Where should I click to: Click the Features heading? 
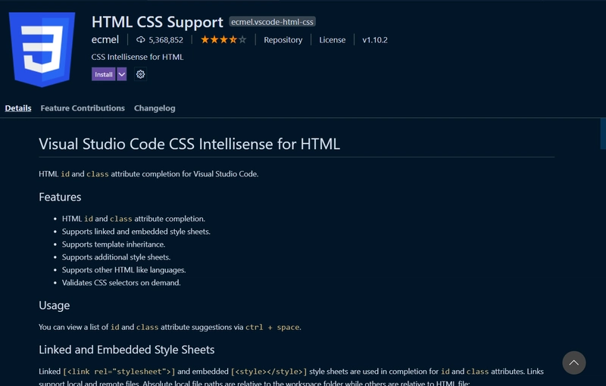coord(60,197)
